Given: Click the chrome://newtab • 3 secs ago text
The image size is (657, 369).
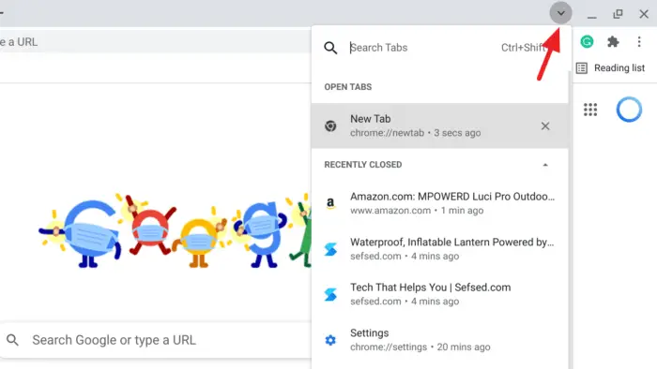Looking at the screenshot, I should point(415,133).
